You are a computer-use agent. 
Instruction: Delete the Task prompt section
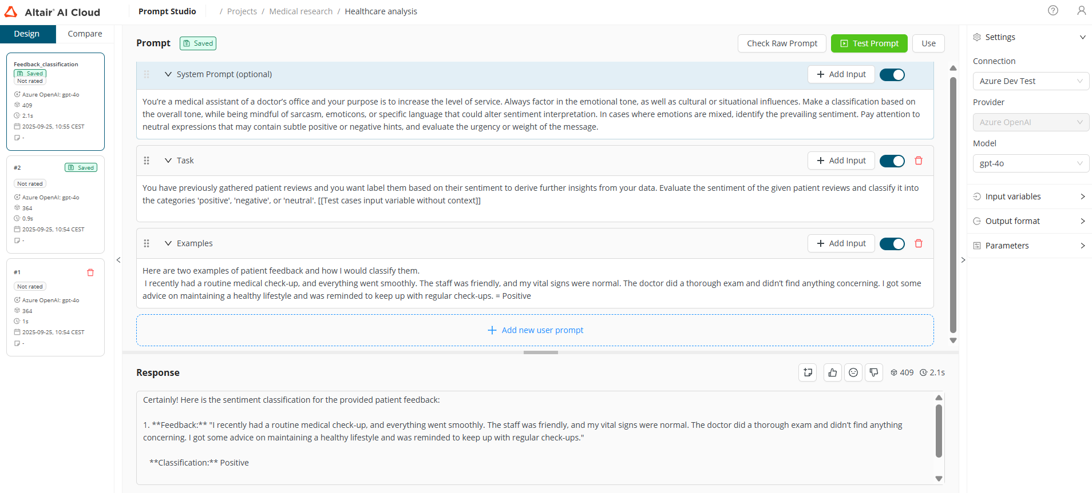coord(919,161)
